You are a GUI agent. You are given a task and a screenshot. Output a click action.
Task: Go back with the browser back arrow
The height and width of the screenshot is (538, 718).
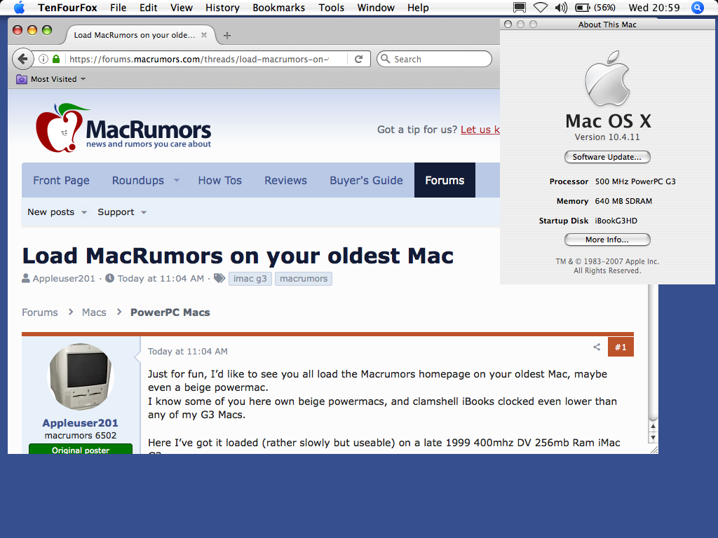[x=22, y=59]
